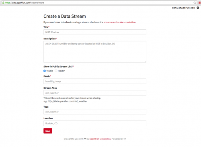Open the SparkFun Electronics footer link

tap(100, 139)
